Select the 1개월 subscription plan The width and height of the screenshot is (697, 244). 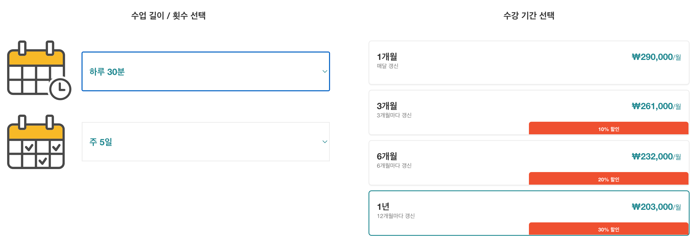(529, 63)
